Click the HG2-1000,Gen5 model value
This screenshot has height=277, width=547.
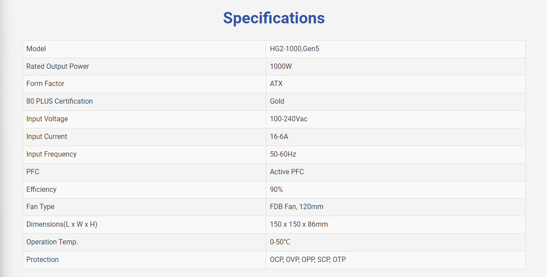click(294, 49)
